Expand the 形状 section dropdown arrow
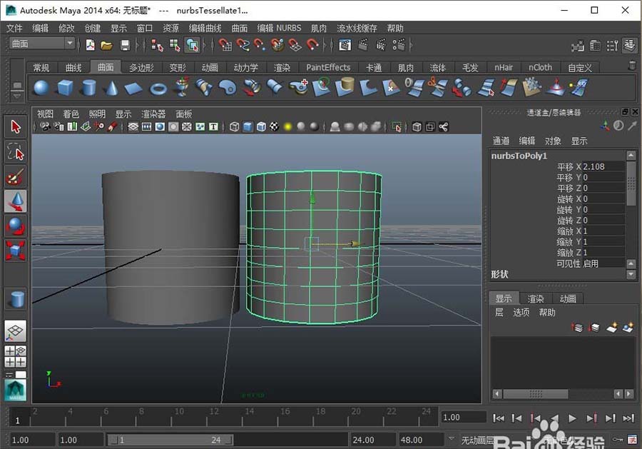This screenshot has width=642, height=449. tap(631, 274)
